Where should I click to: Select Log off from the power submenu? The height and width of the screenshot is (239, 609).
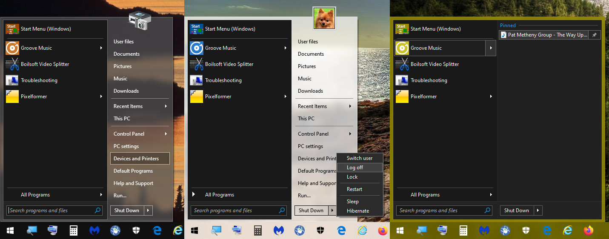[x=355, y=168]
